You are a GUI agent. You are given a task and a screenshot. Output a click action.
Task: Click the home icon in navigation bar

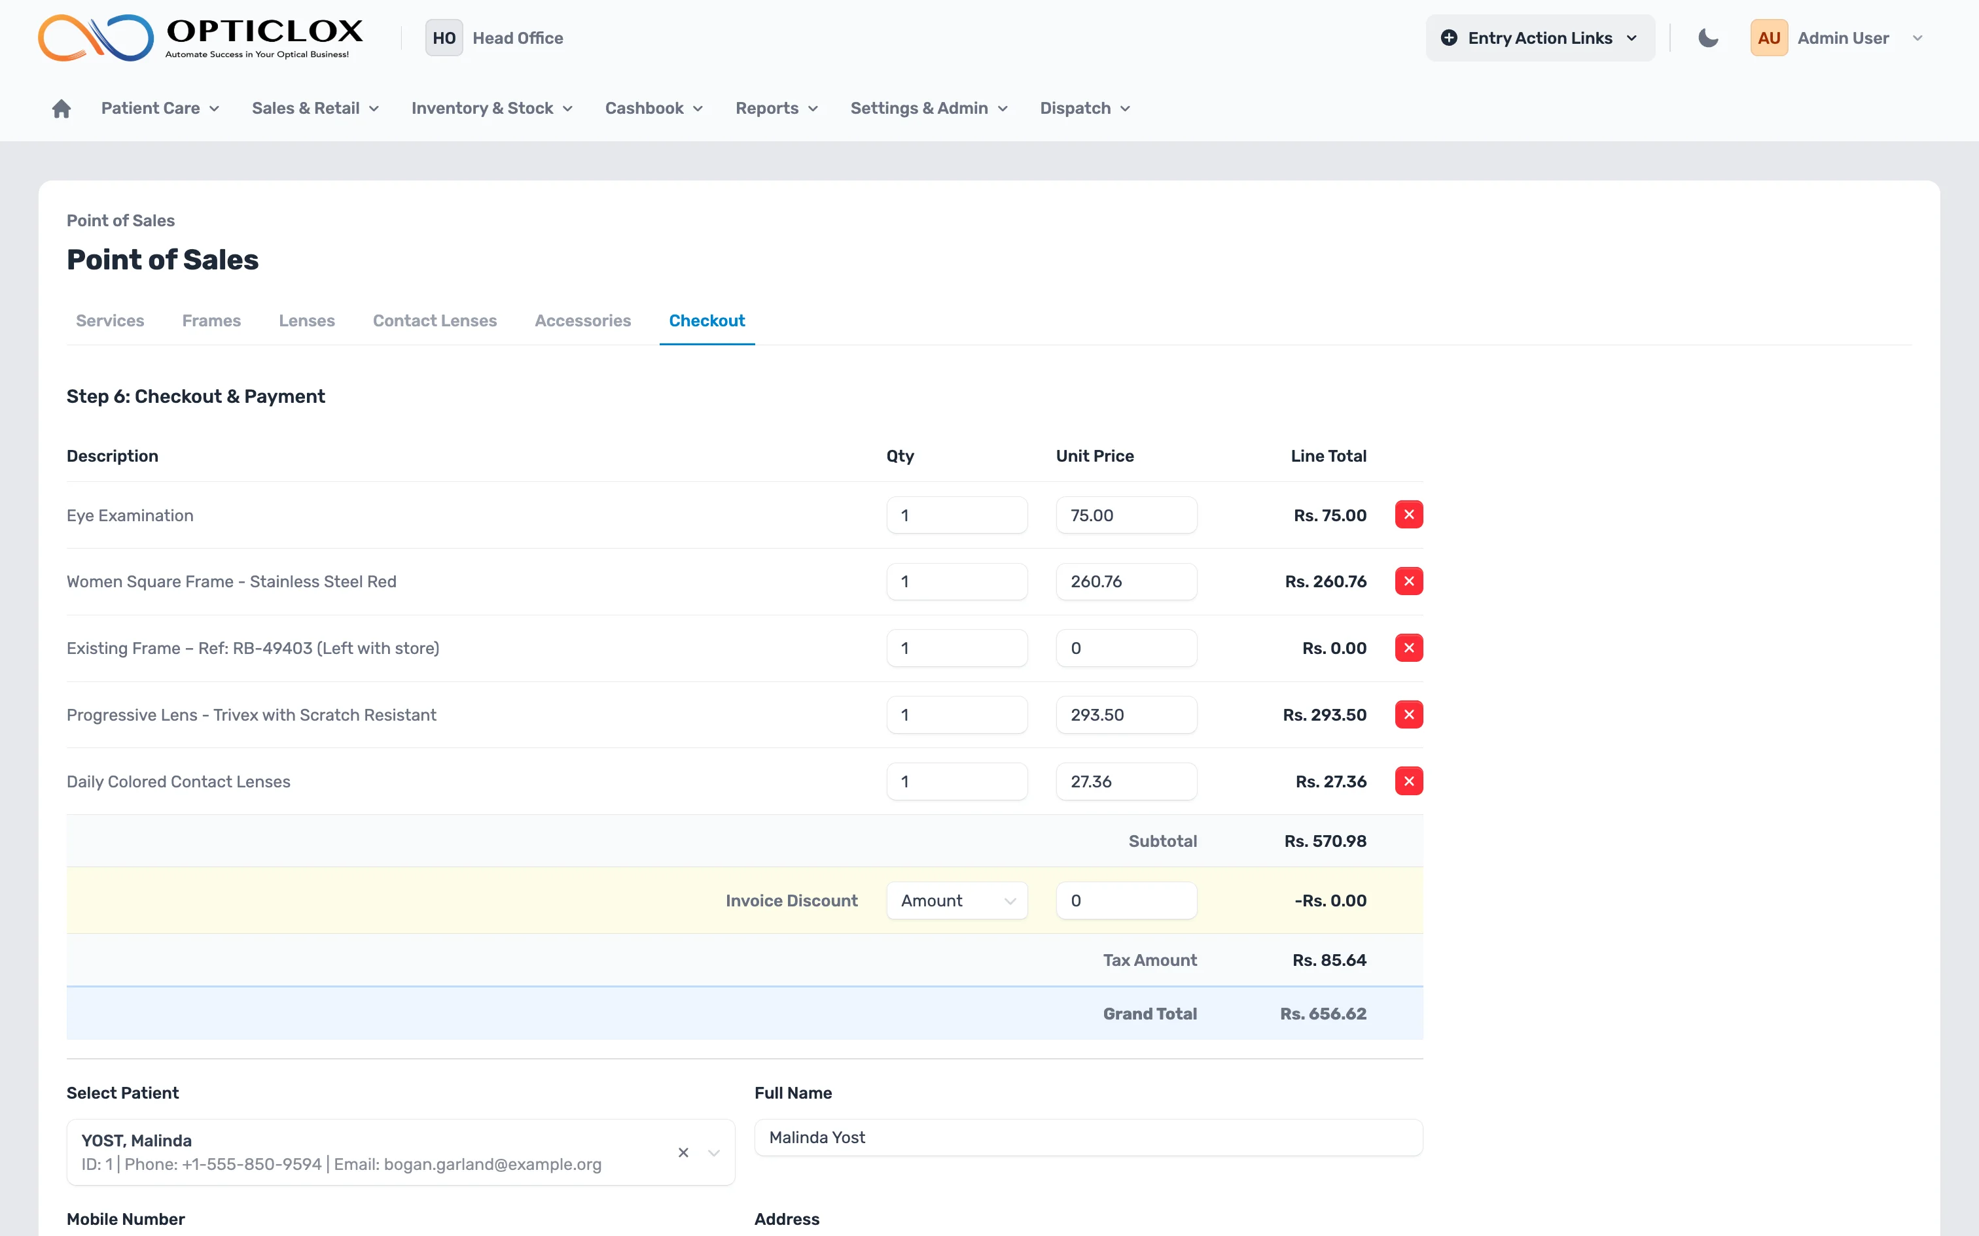[x=62, y=108]
